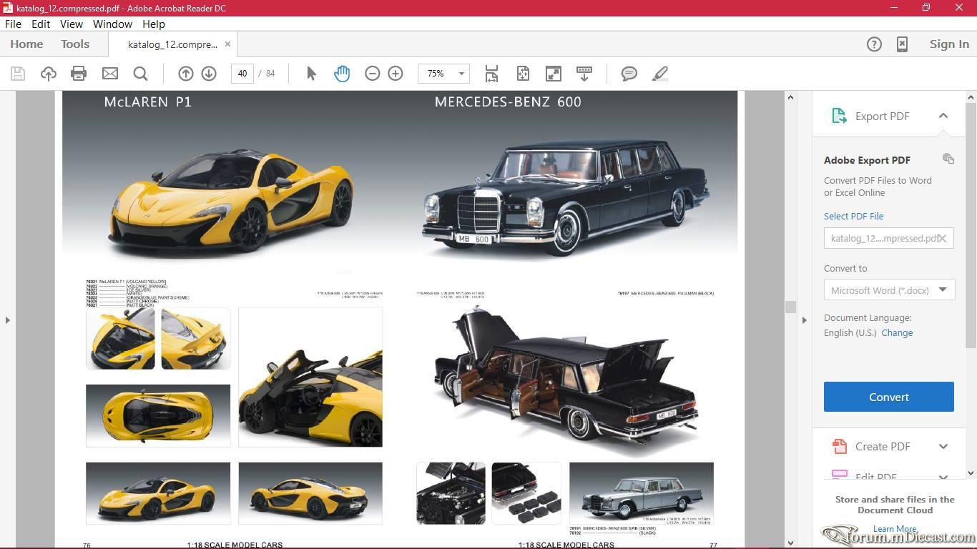Go to next page arrow
This screenshot has height=549, width=977.
point(209,74)
